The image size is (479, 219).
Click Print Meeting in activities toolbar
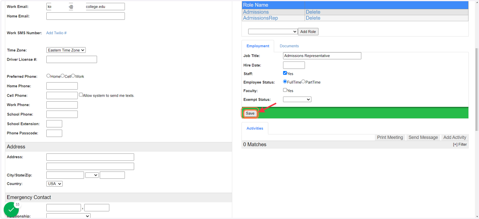390,137
